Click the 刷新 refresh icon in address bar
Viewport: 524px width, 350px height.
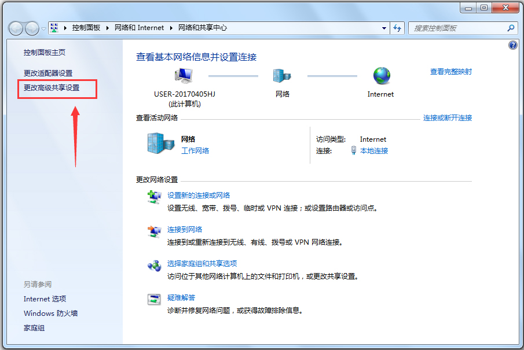[397, 28]
